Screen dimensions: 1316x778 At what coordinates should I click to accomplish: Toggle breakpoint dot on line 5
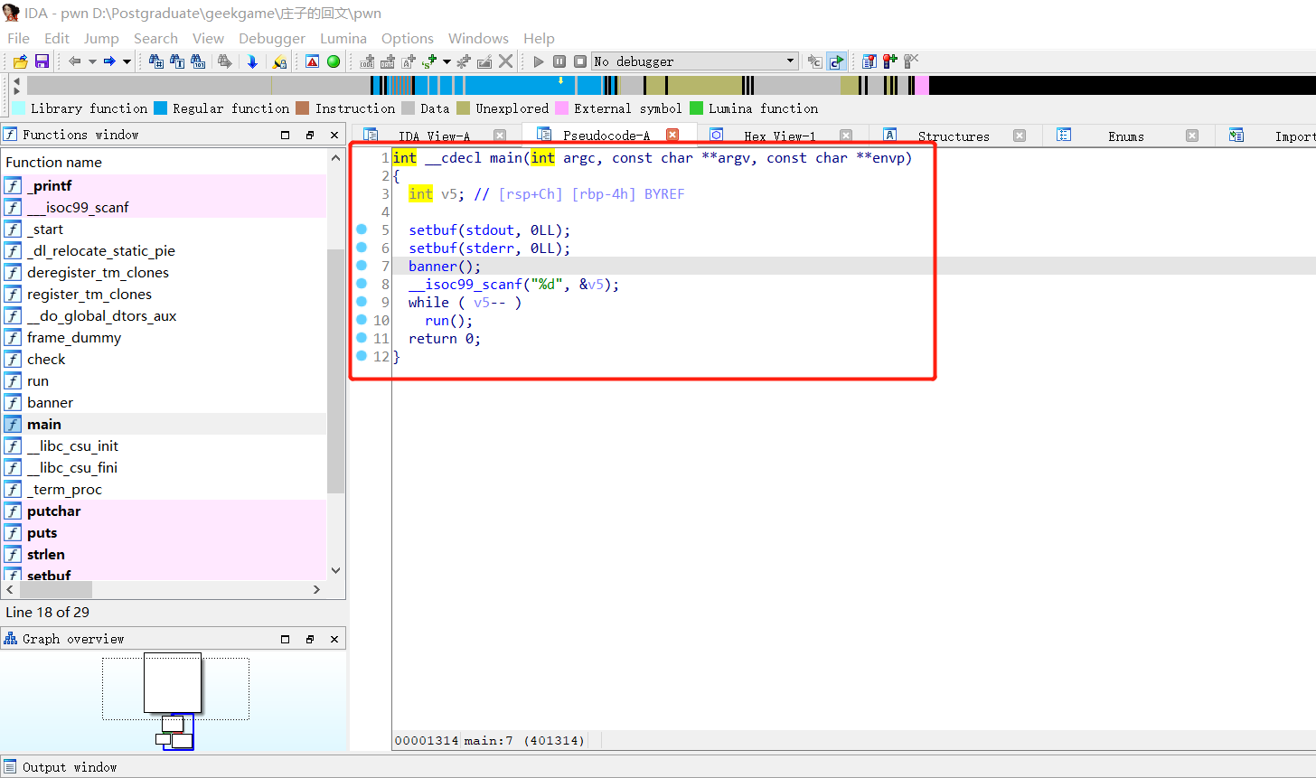click(362, 230)
